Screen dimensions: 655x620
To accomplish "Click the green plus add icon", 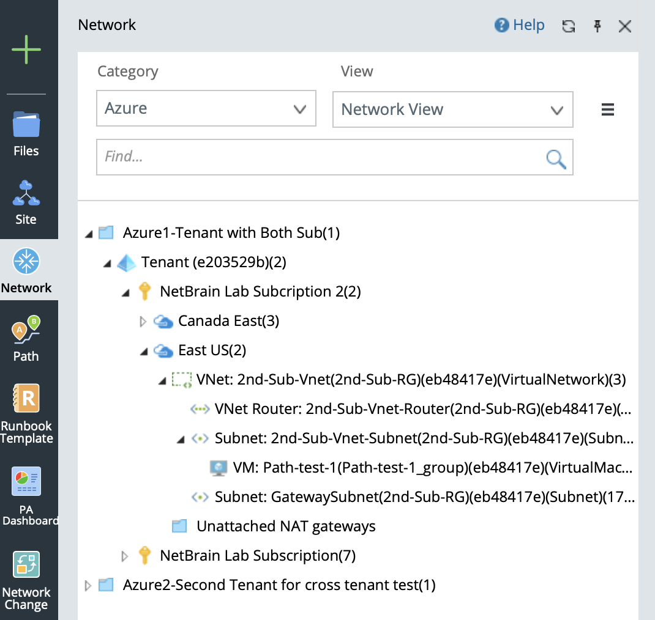I will pyautogui.click(x=26, y=50).
